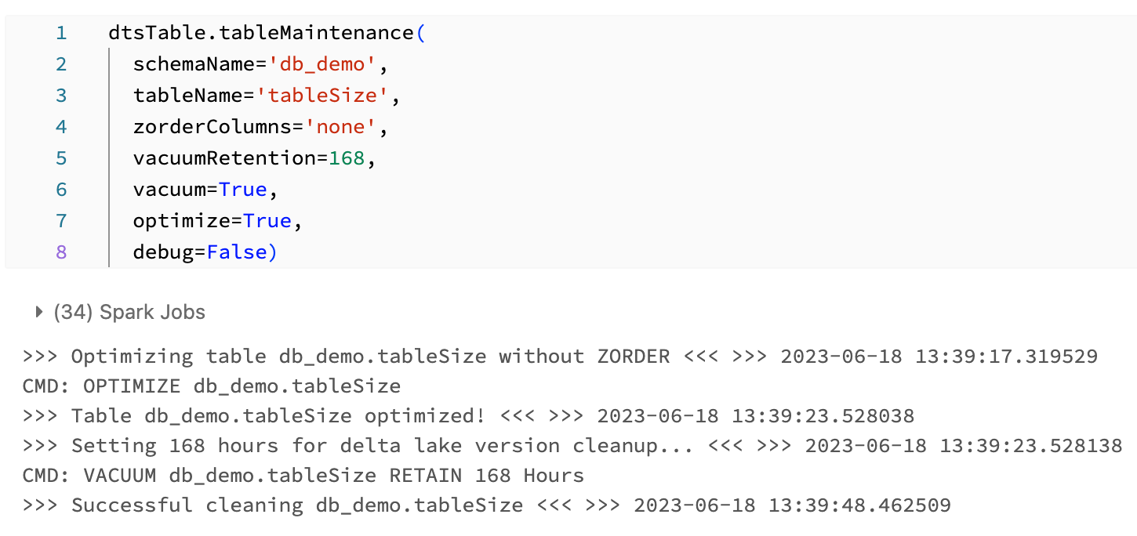
Task: Click the 'Successful cleaning' output line
Action: (x=486, y=505)
